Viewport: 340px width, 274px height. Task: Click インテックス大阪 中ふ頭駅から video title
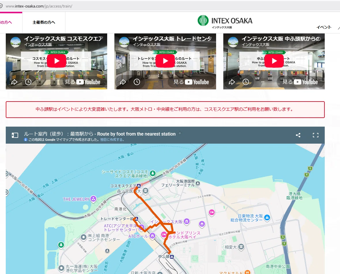click(281, 39)
